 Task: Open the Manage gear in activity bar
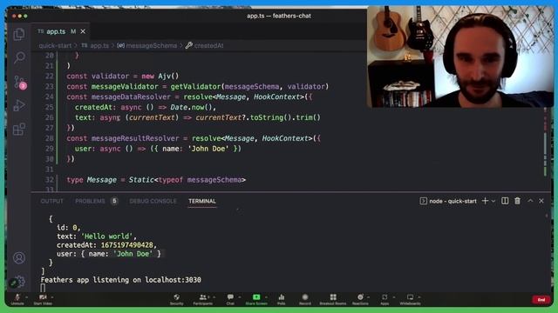click(19, 281)
